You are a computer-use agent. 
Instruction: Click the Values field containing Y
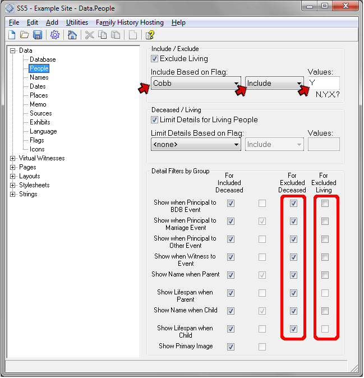coord(324,83)
